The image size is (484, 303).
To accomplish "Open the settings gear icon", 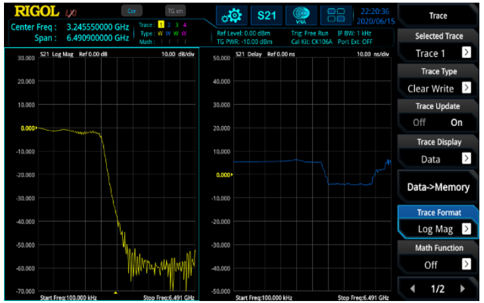I will (x=232, y=15).
